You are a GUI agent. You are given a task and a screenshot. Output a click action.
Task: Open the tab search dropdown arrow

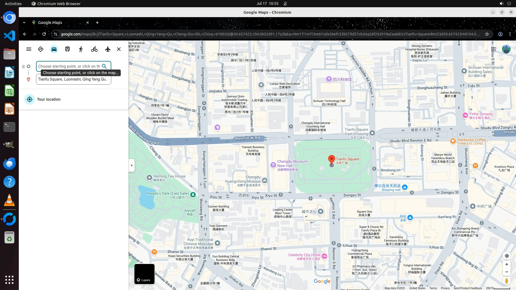click(x=24, y=23)
